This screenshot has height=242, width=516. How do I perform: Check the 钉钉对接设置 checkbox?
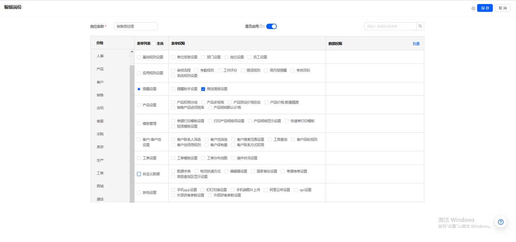[203, 190]
